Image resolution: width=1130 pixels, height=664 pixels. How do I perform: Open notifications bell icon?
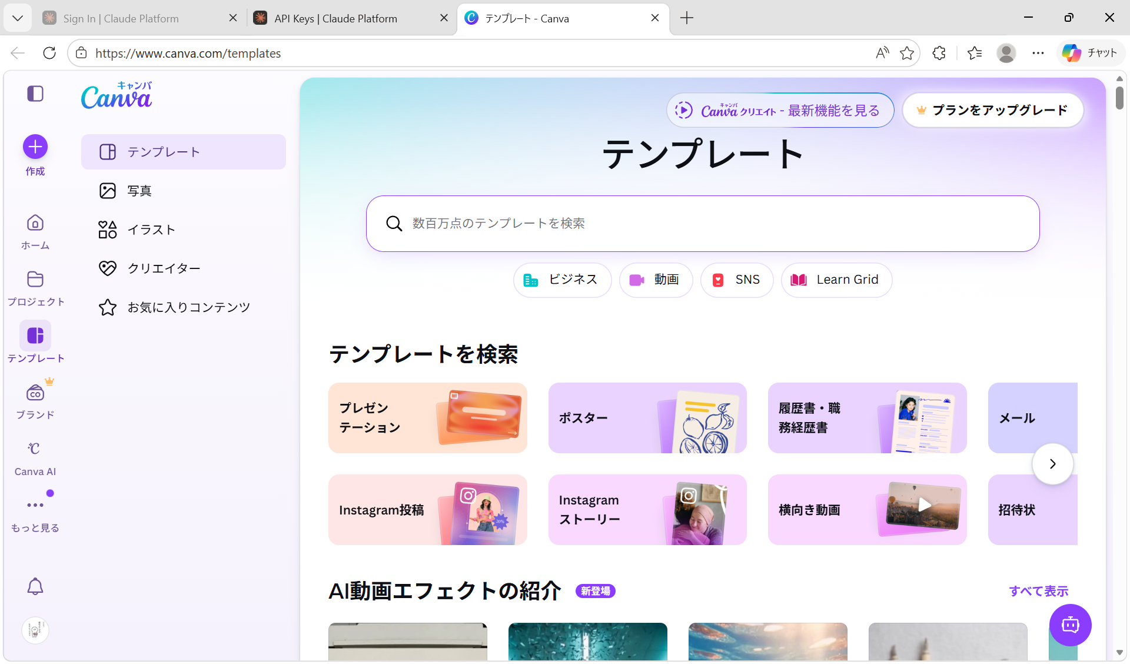click(35, 586)
